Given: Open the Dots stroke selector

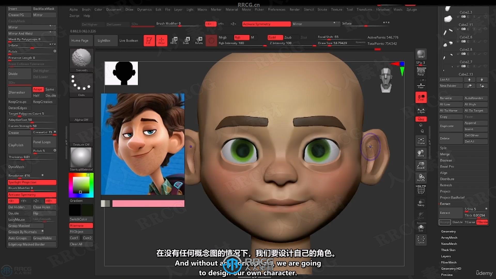Looking at the screenshot, I should 81,85.
